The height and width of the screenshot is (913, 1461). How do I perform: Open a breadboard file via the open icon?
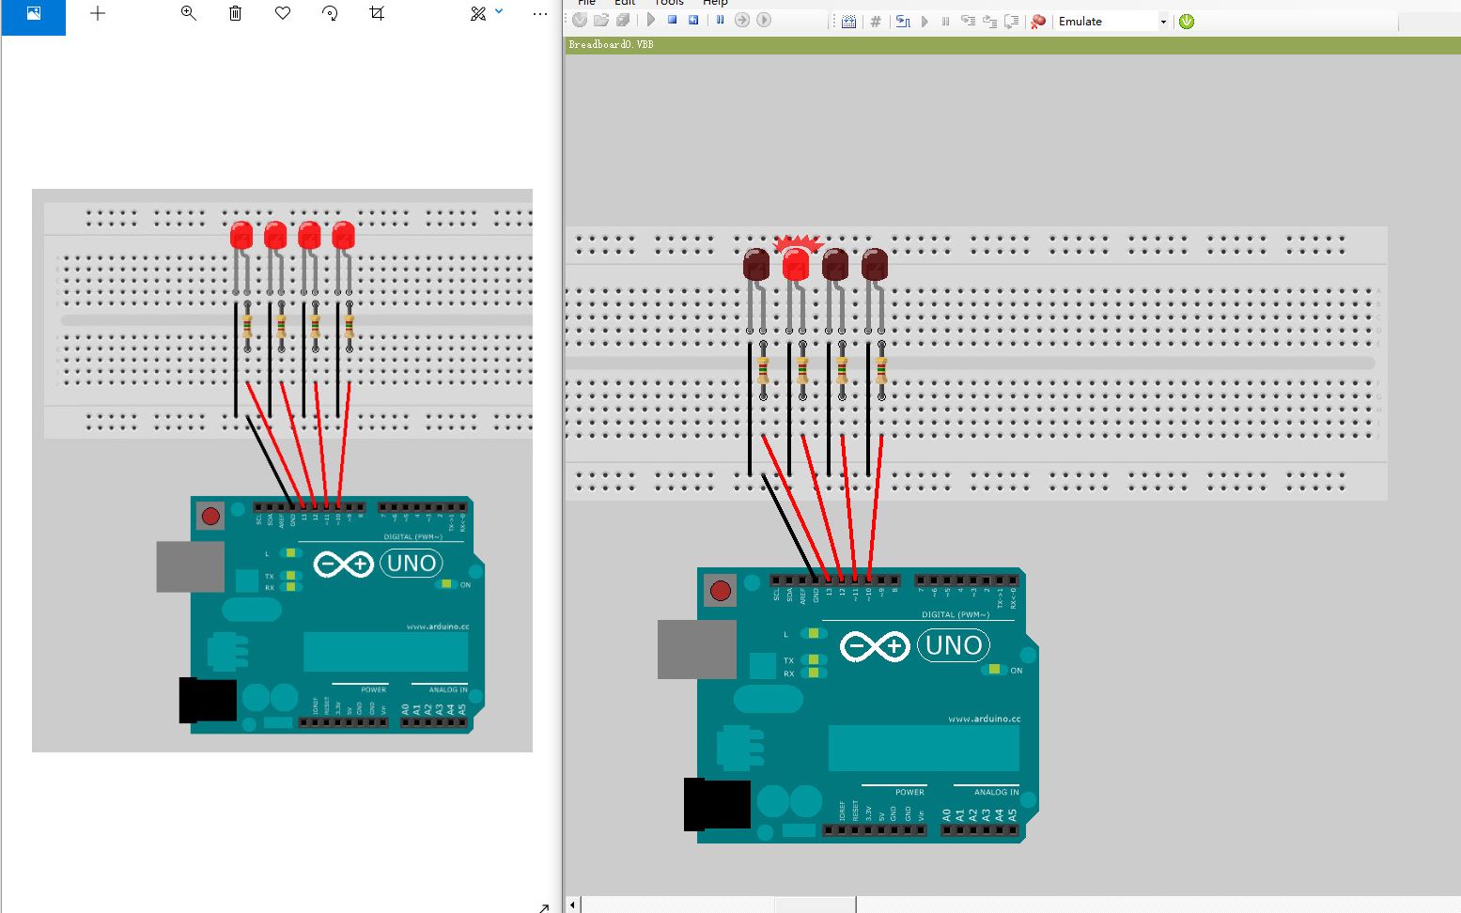(x=601, y=20)
